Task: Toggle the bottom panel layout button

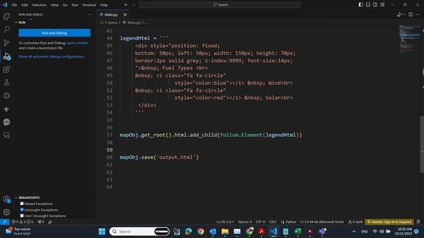Action: (x=368, y=5)
